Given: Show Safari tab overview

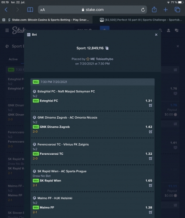Looking at the screenshot, I should click(177, 10).
